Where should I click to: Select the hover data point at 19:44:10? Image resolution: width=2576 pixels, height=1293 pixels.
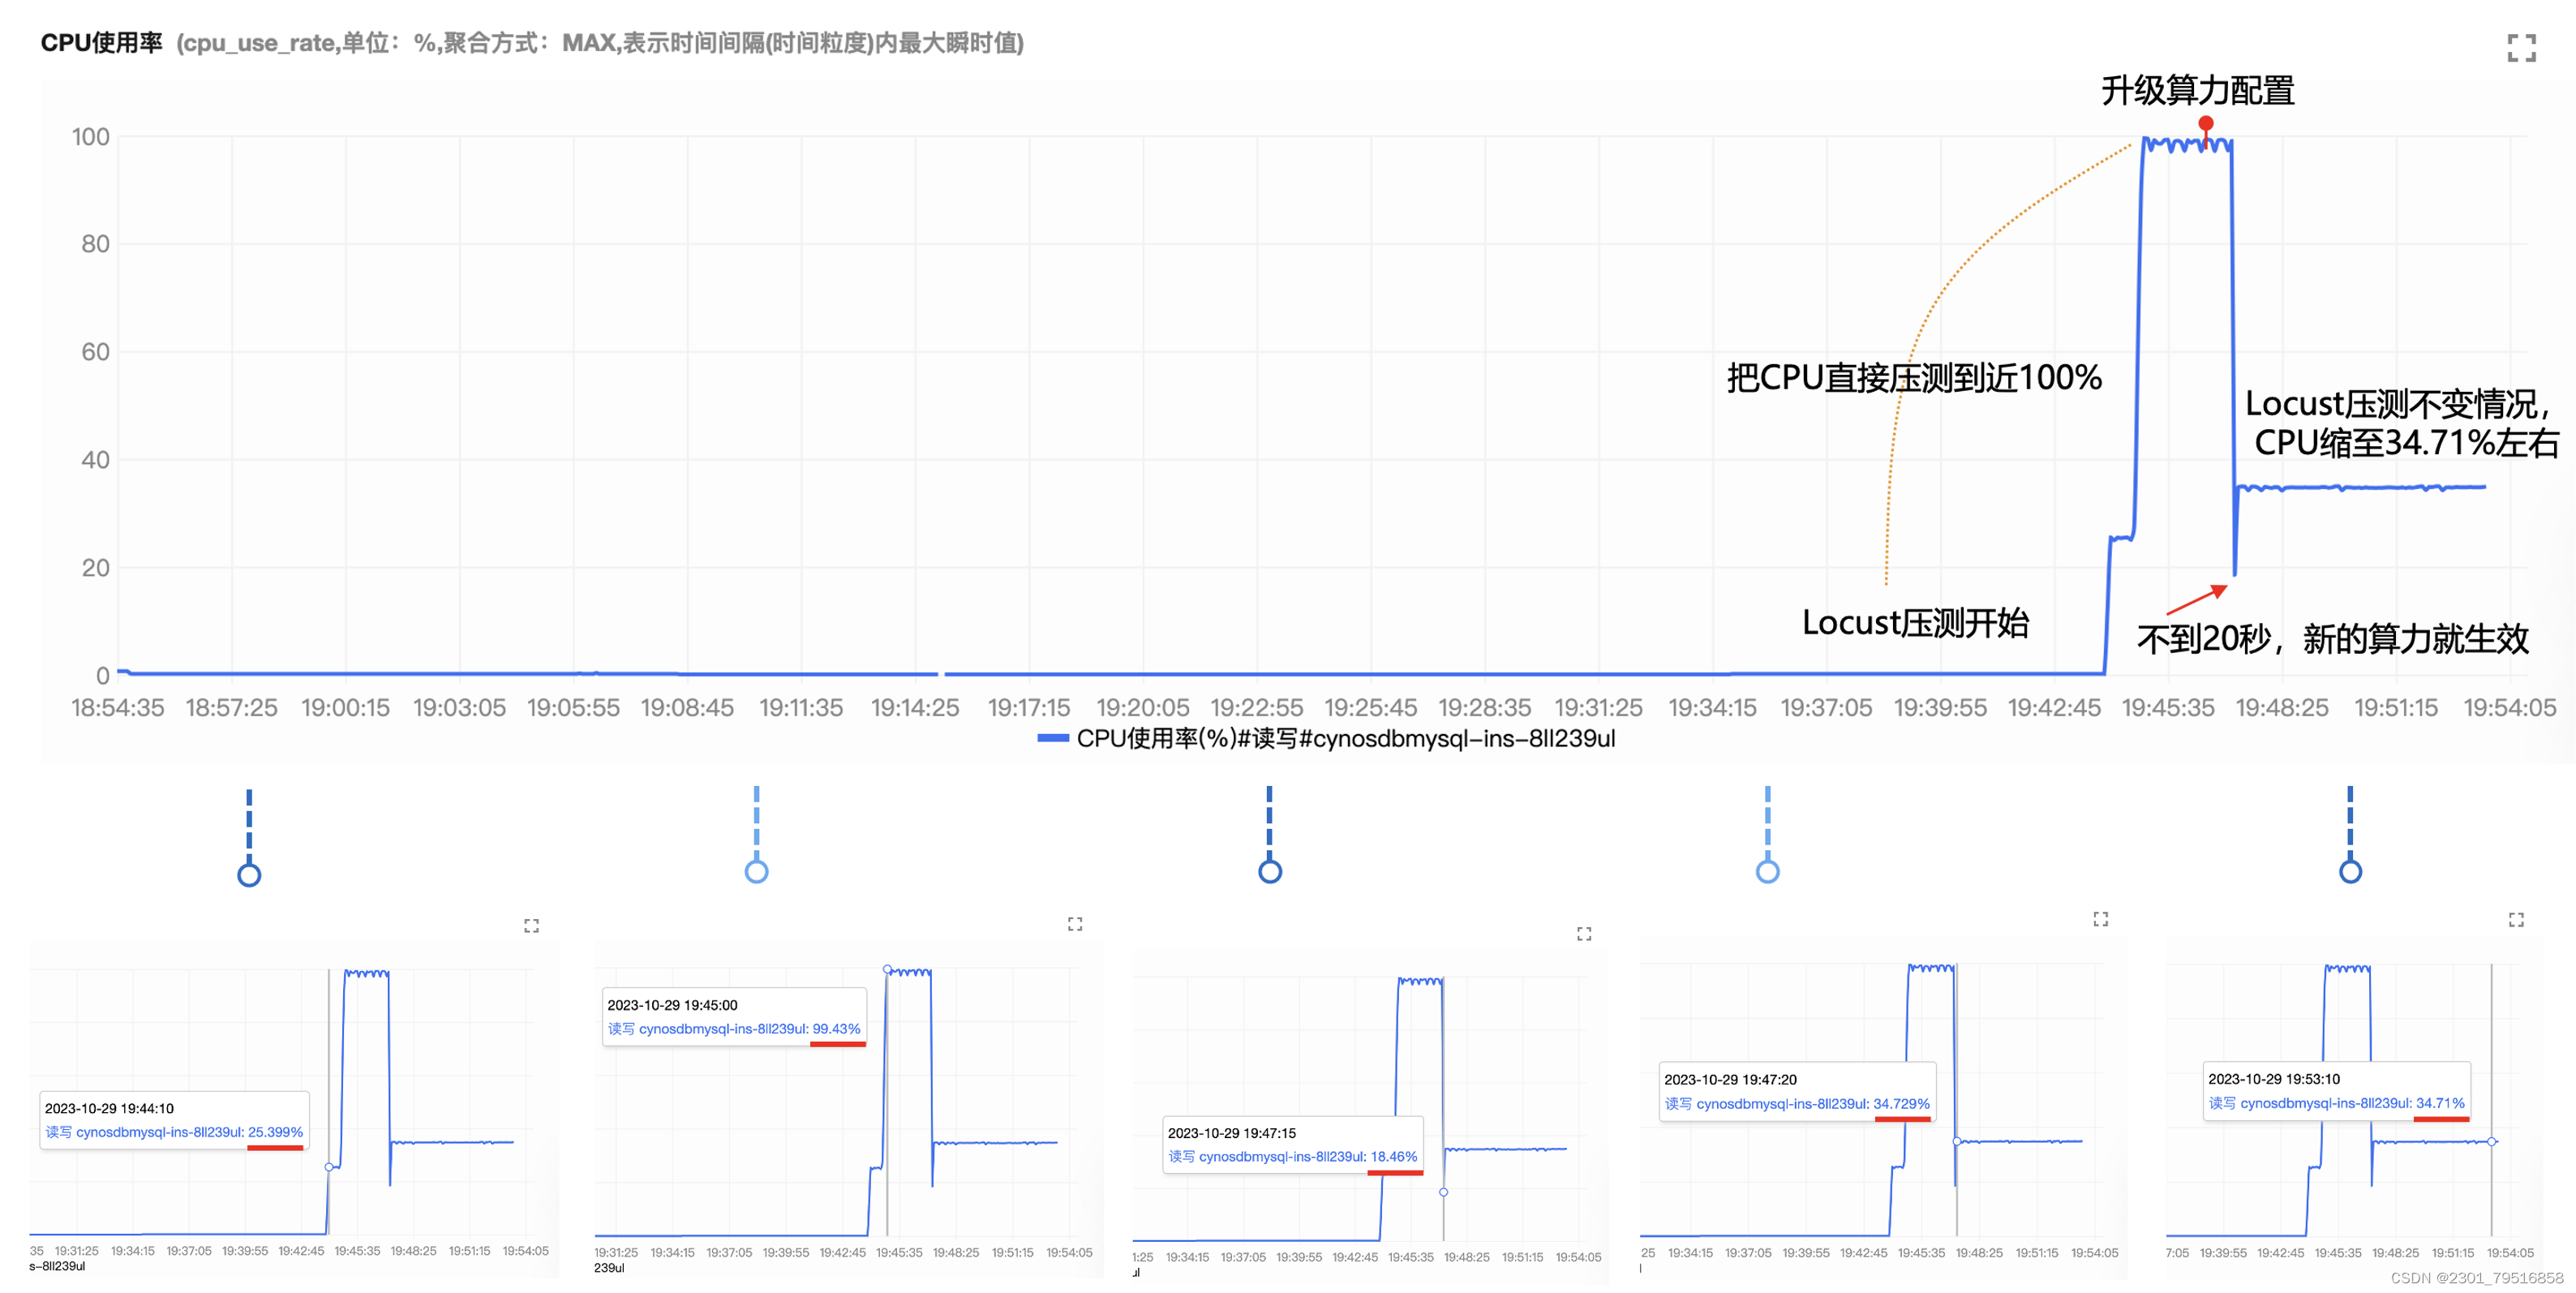point(329,1167)
